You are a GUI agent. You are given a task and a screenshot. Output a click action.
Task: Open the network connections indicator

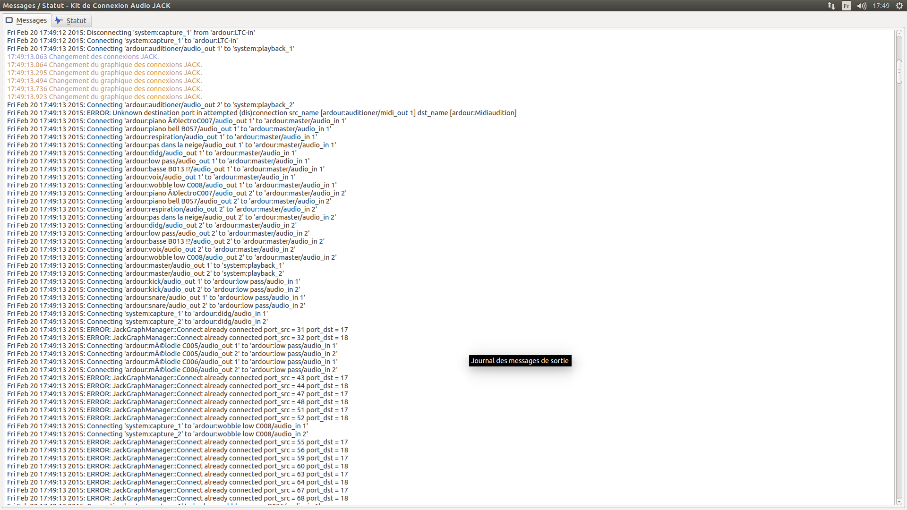click(x=831, y=6)
